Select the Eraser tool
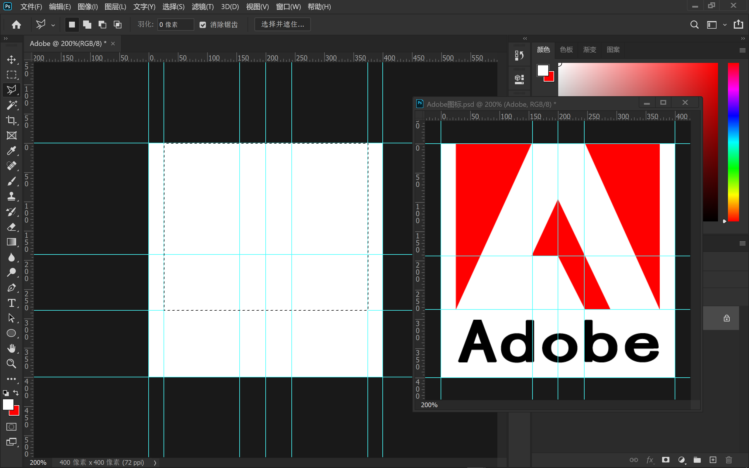This screenshot has width=749, height=468. [11, 227]
